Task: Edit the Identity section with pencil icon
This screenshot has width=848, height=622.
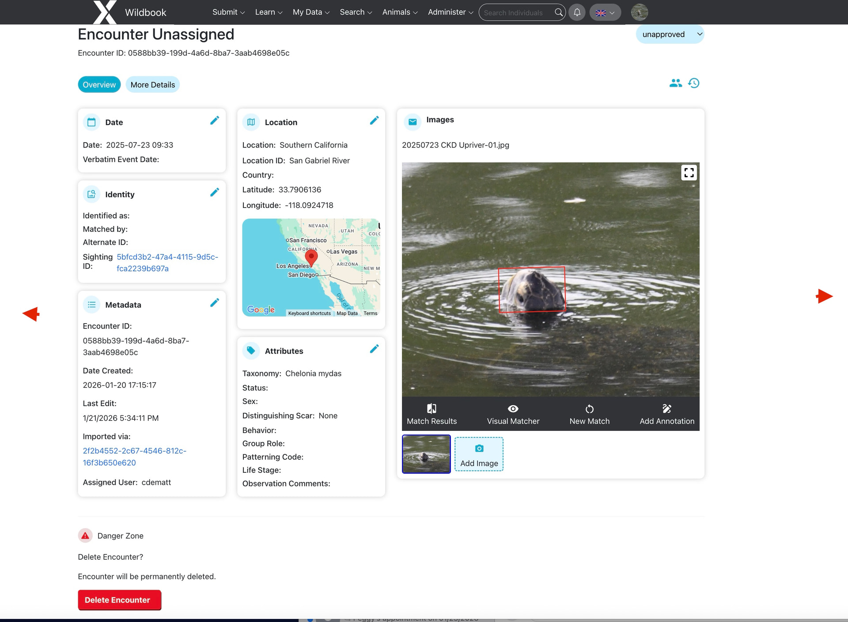Action: pyautogui.click(x=215, y=192)
